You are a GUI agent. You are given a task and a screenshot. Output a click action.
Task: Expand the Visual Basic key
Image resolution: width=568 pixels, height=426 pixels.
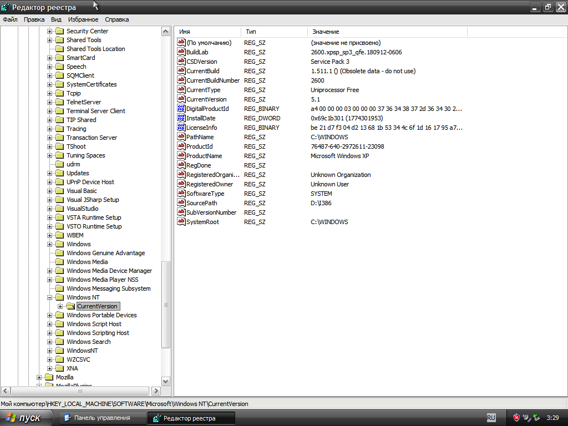tap(49, 191)
